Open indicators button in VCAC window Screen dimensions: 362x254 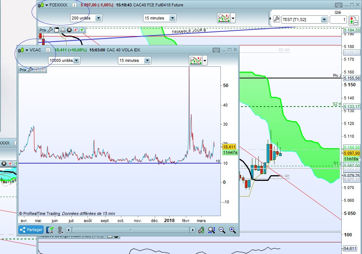tap(196, 60)
